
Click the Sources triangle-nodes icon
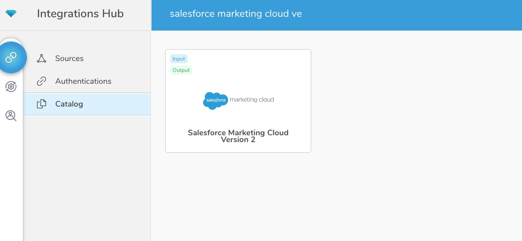[42, 58]
